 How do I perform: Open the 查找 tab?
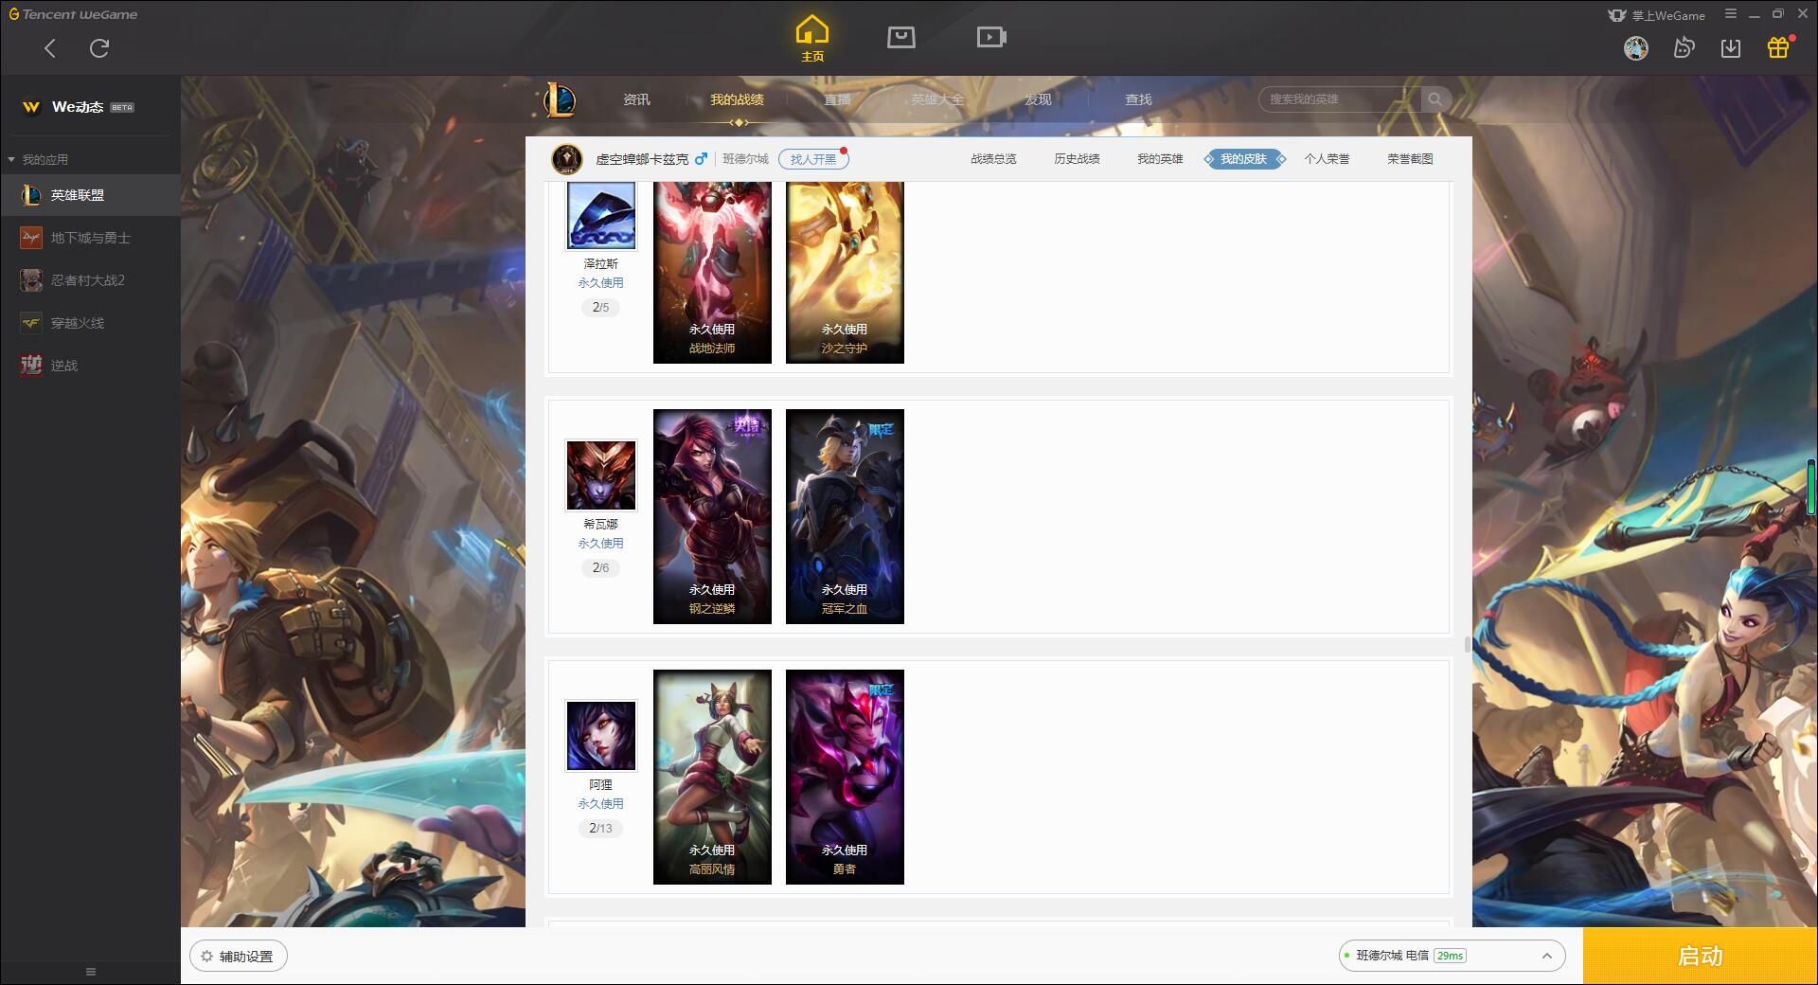(x=1138, y=99)
